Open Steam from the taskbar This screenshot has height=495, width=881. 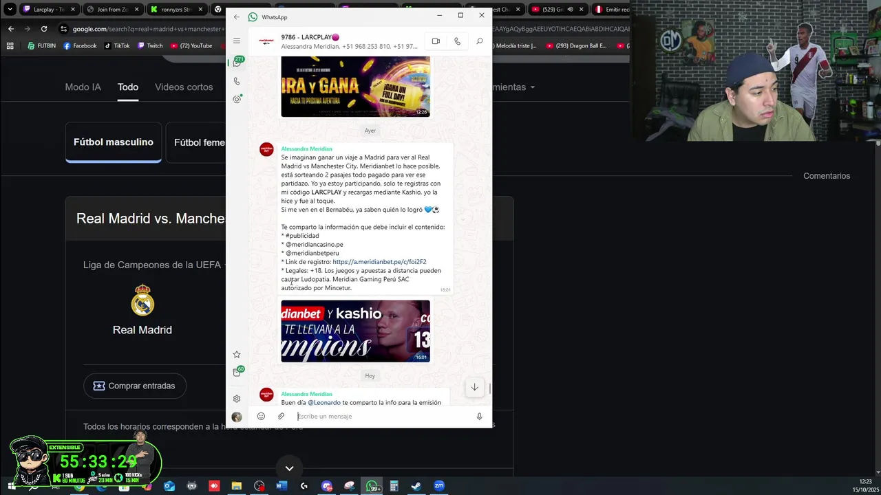416,486
